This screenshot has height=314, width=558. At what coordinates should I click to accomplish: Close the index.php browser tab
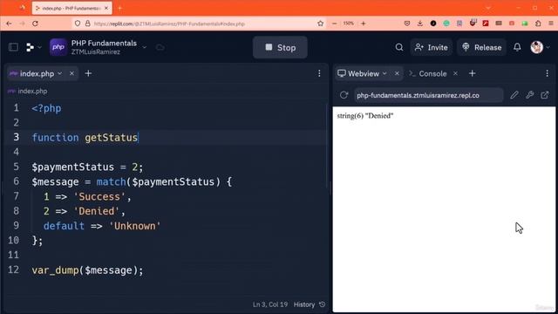click(x=106, y=8)
